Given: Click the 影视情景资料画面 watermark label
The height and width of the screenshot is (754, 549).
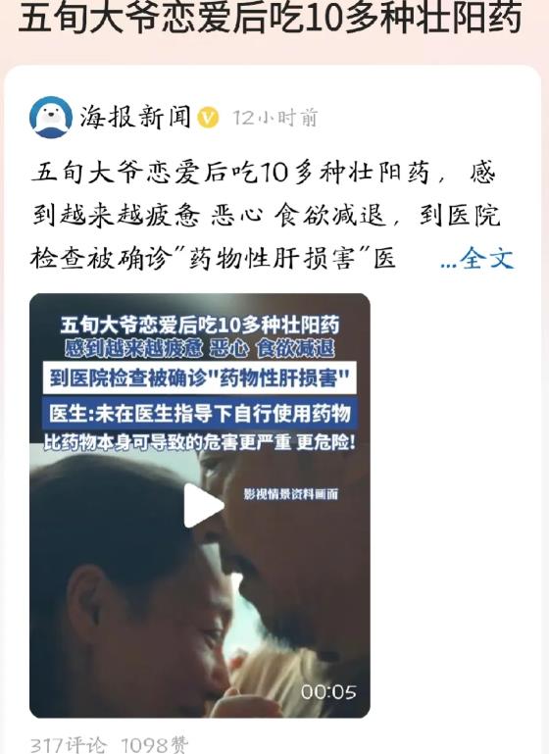Looking at the screenshot, I should point(291,494).
